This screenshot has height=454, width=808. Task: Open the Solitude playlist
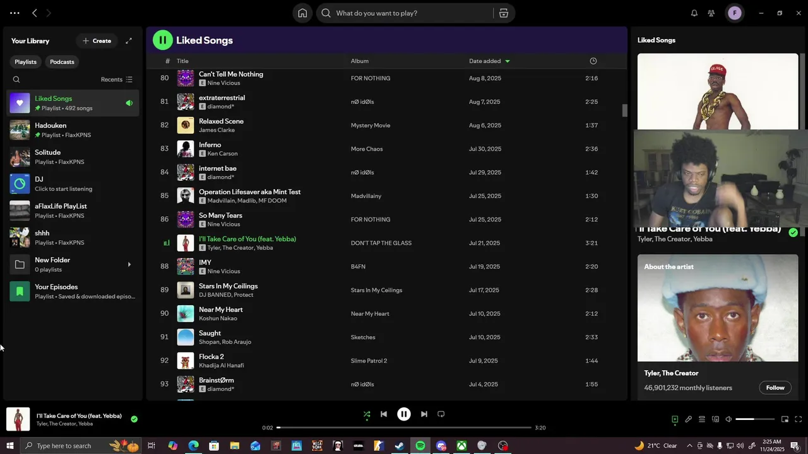coord(73,157)
